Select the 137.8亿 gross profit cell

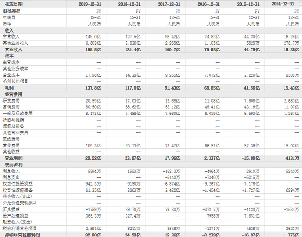[x=93, y=88]
